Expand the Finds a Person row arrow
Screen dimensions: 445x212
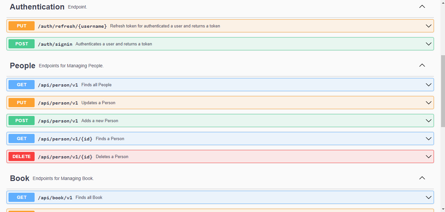tap(429, 139)
